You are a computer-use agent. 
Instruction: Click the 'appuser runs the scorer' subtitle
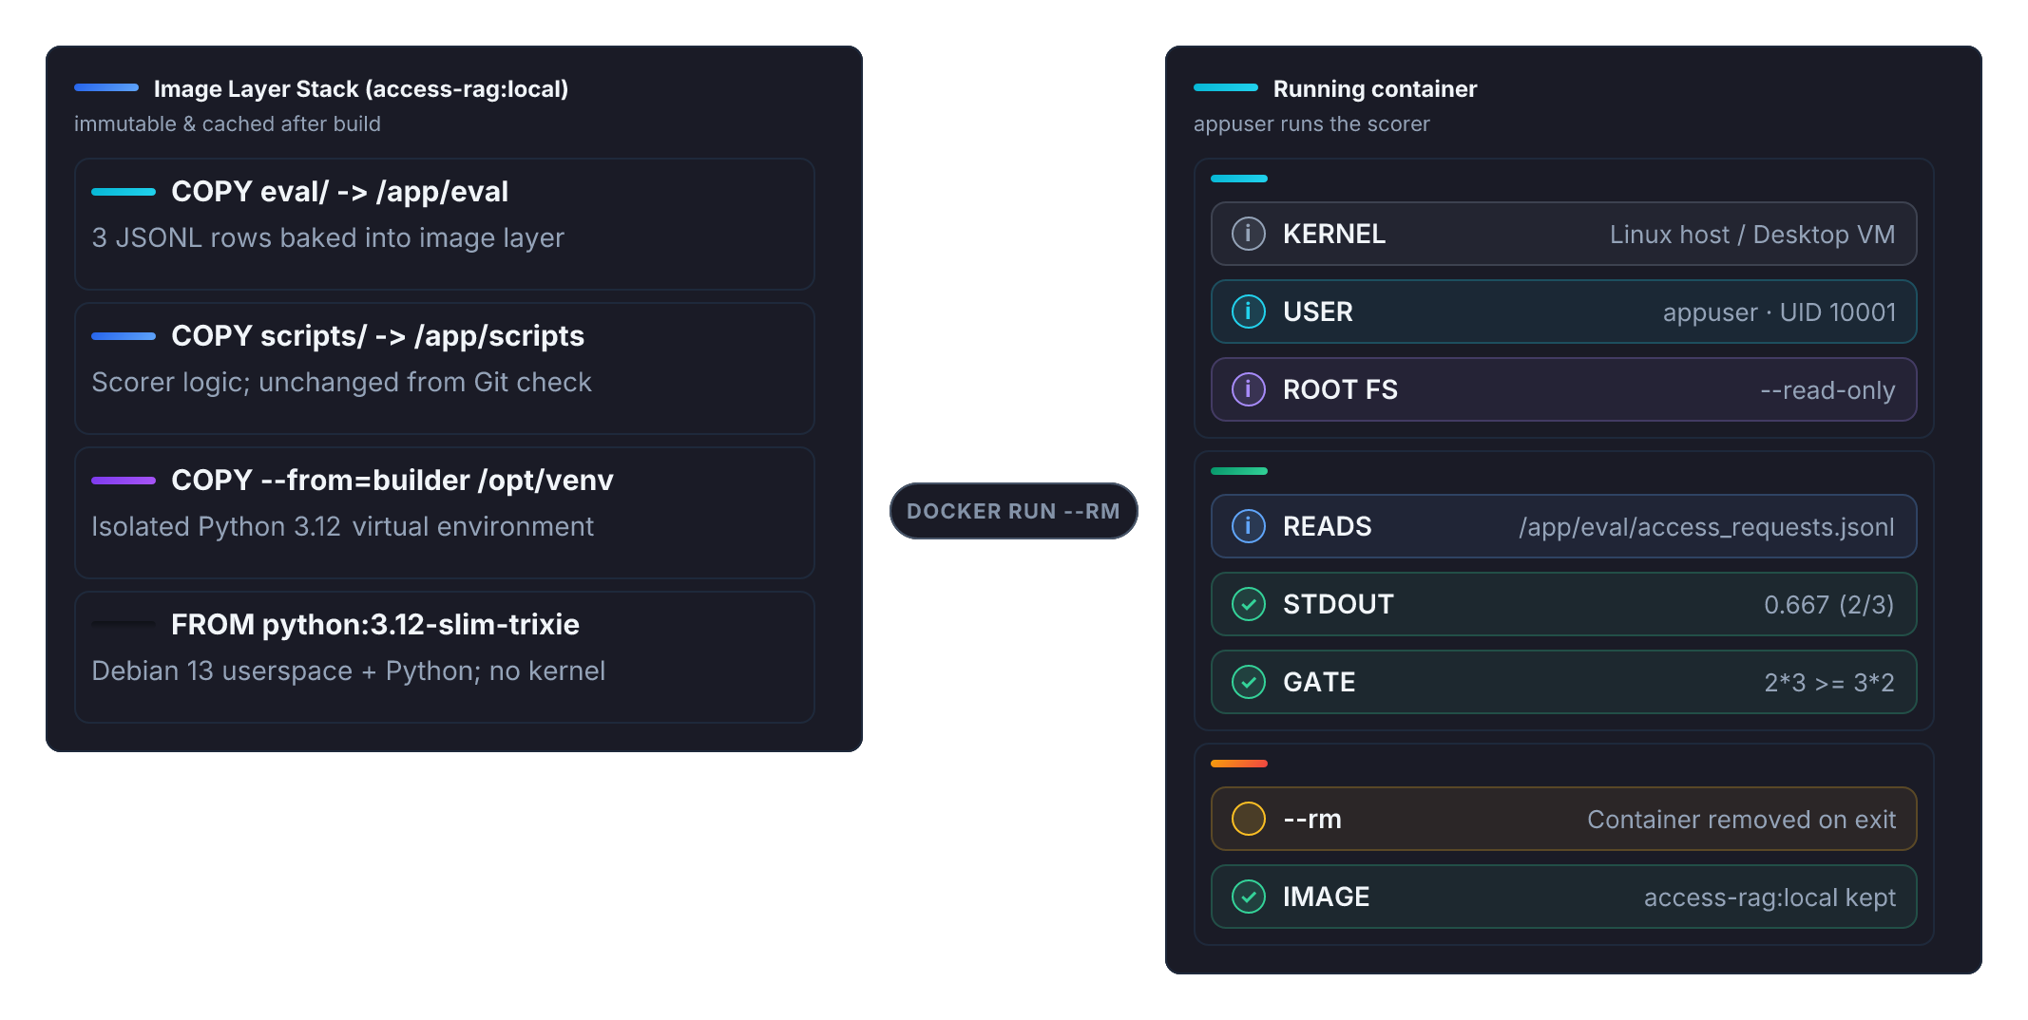1311,124
